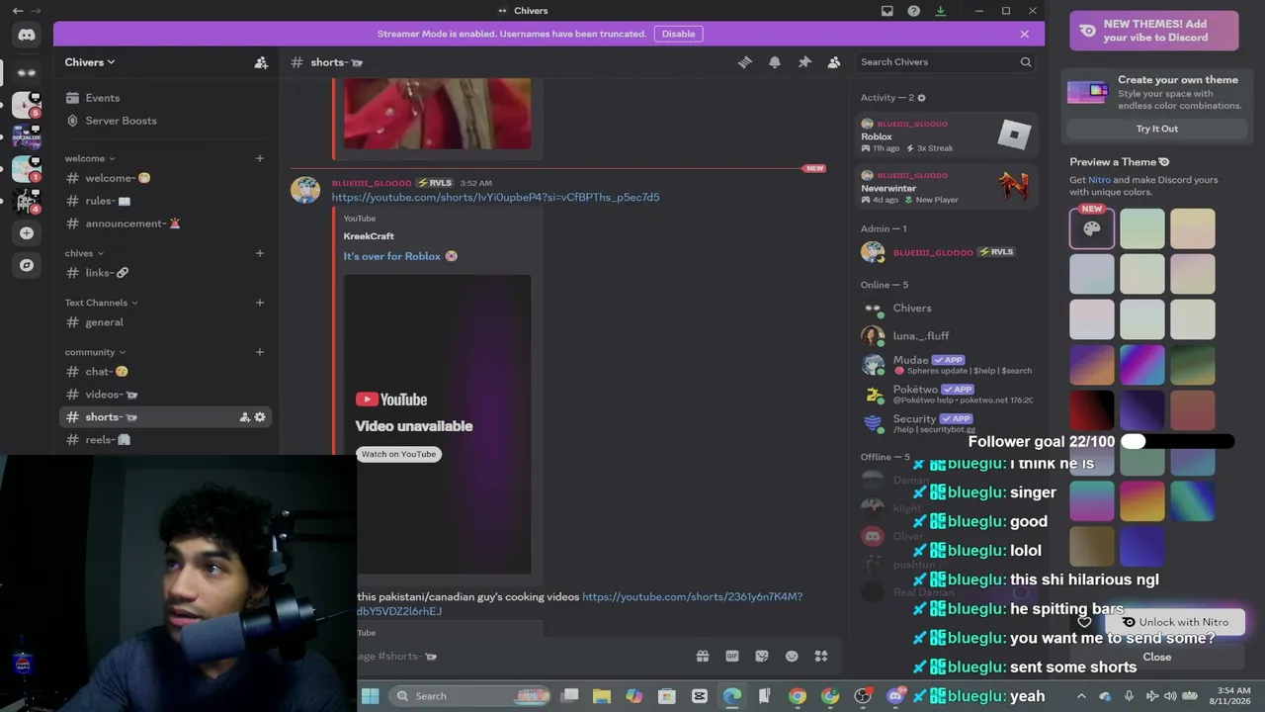Open the GIF picker

pos(732,656)
